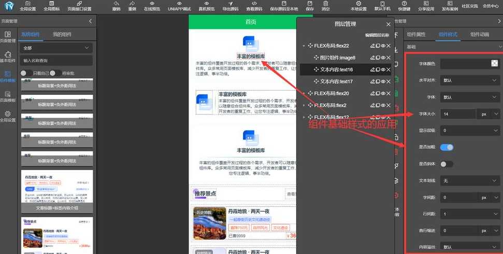Select 页面管理 in the left sidebar
503x254 pixels.
click(x=8, y=37)
